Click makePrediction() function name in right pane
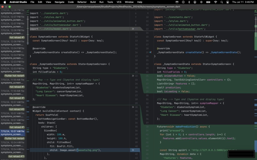Image resolution: width=257 pixels, height=160 pixels. (x=185, y=127)
